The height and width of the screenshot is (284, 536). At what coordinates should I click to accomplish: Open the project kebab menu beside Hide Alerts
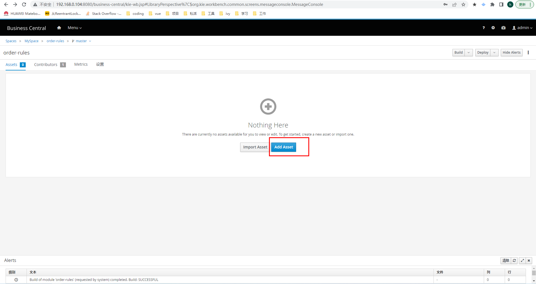(x=528, y=53)
